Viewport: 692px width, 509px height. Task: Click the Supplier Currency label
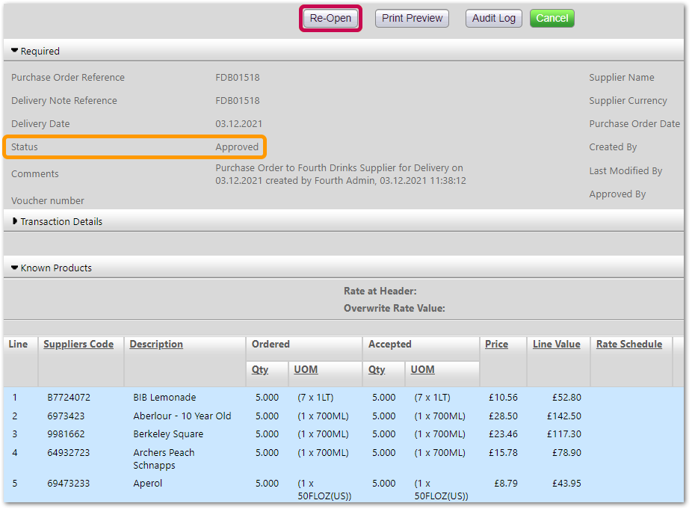(628, 101)
